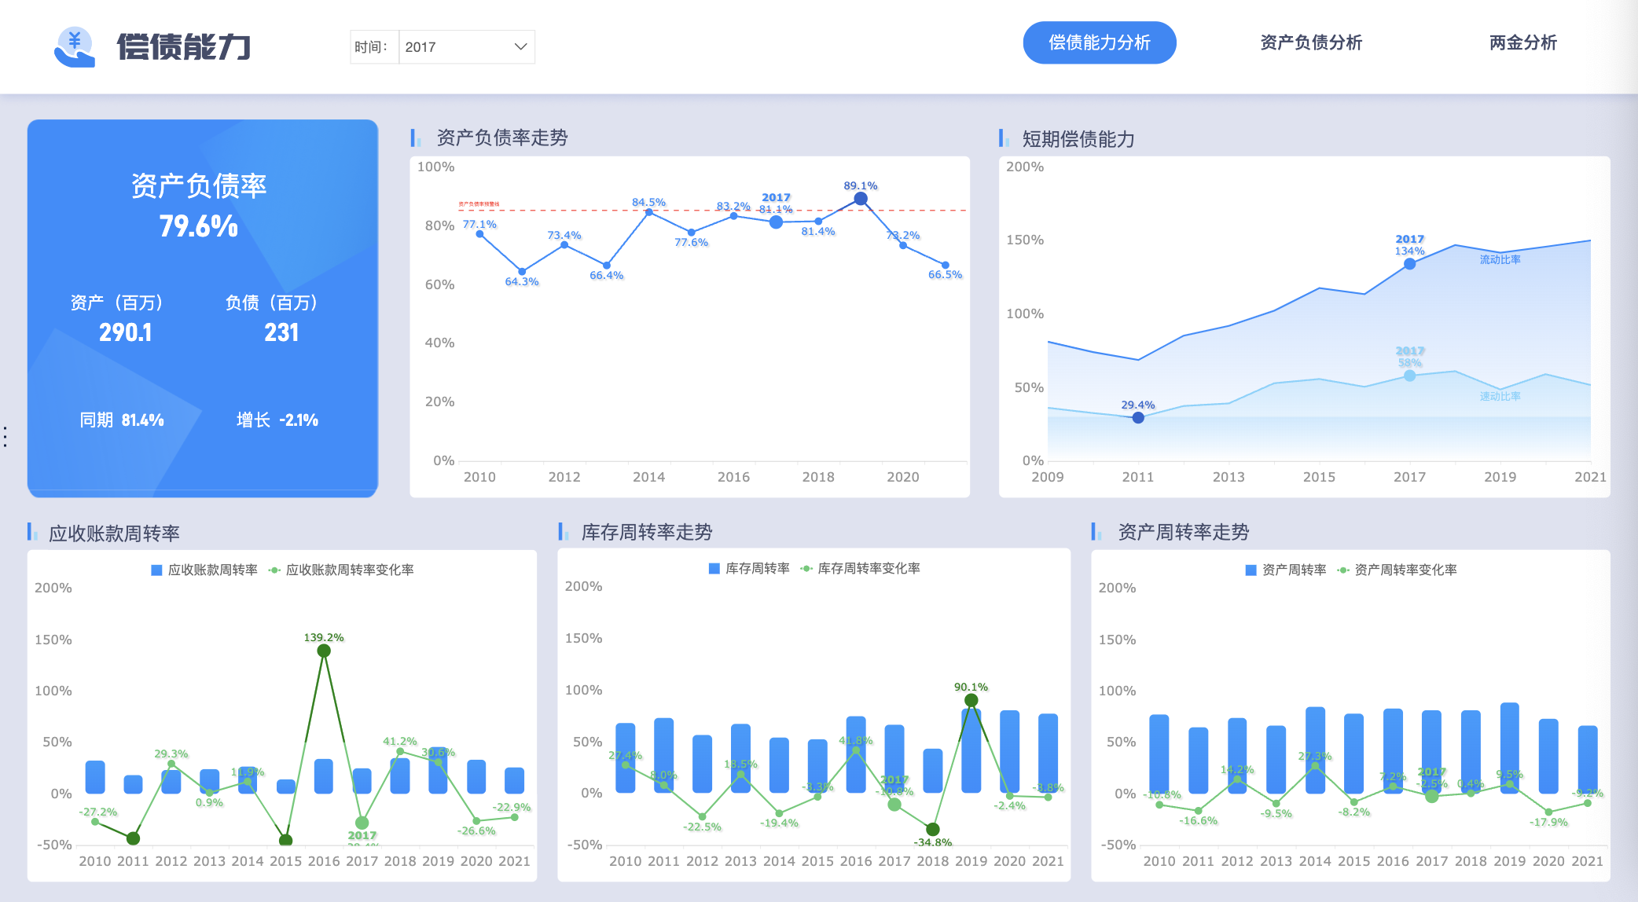
Task: Click the red dashed warning line label
Action: point(479,204)
